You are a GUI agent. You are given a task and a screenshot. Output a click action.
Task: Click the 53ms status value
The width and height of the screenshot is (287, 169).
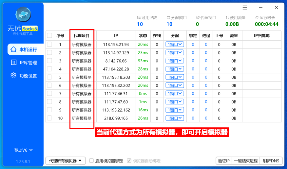point(143,61)
